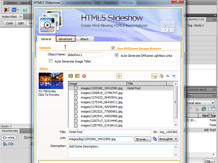The image size is (218, 163).
Task: Click the add folder icon above slides list
Action: (154, 76)
